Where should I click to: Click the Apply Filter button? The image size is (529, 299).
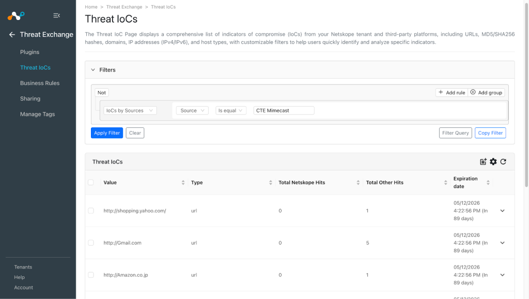(x=107, y=132)
